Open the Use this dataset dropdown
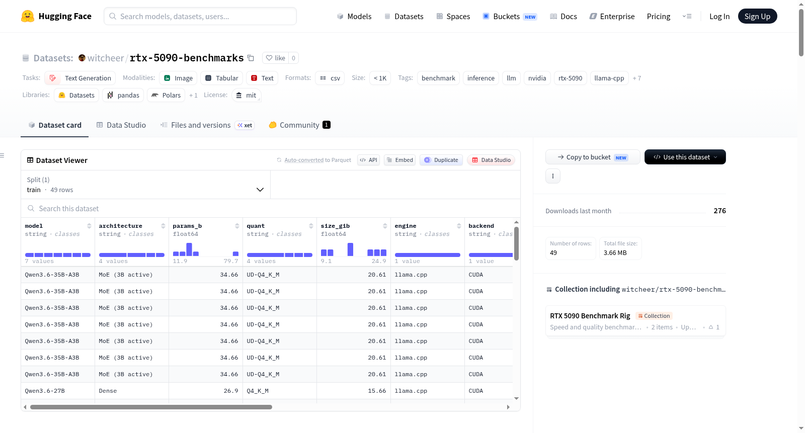 pyautogui.click(x=685, y=157)
